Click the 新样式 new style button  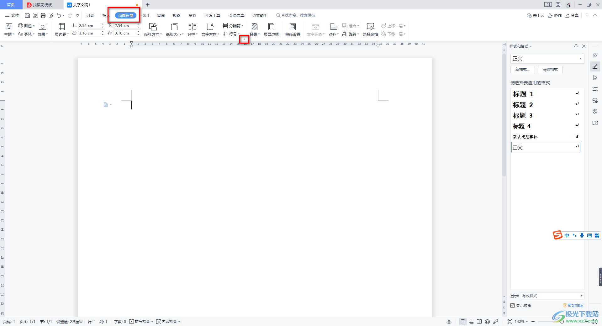[x=522, y=70]
